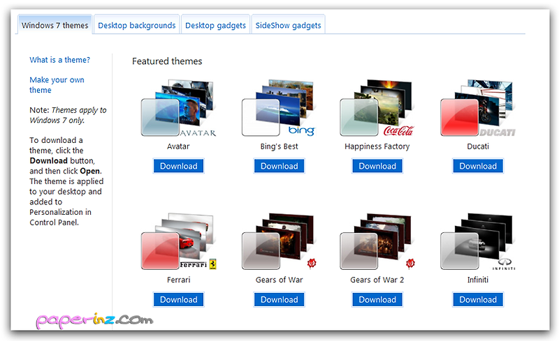This screenshot has height=341, width=559.
Task: Open the Windows 7 themes tab
Action: tap(55, 25)
